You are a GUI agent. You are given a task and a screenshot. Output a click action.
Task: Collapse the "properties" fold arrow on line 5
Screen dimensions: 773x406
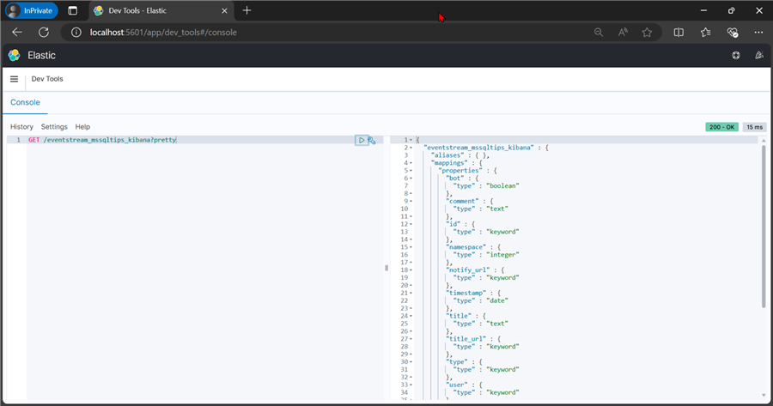click(x=411, y=171)
